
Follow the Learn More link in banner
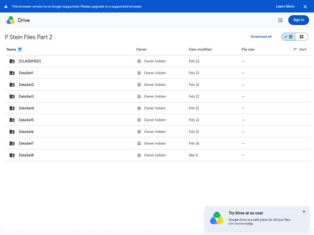(285, 6)
